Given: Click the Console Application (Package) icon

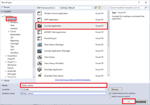Looking at the screenshot, I should pyautogui.click(x=40, y=51).
